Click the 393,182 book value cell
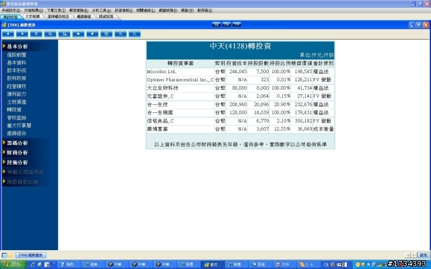The height and width of the screenshot is (269, 431). coord(303,121)
